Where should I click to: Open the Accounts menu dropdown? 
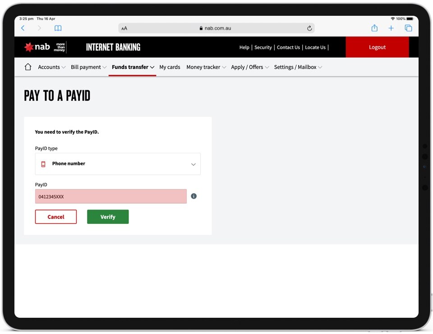[51, 67]
